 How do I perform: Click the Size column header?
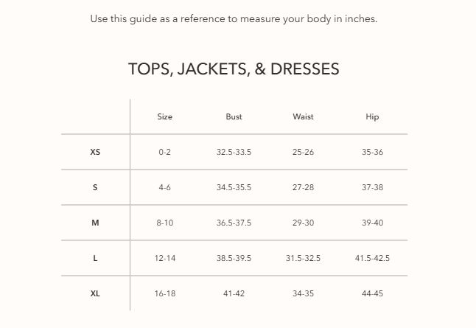[x=164, y=116]
